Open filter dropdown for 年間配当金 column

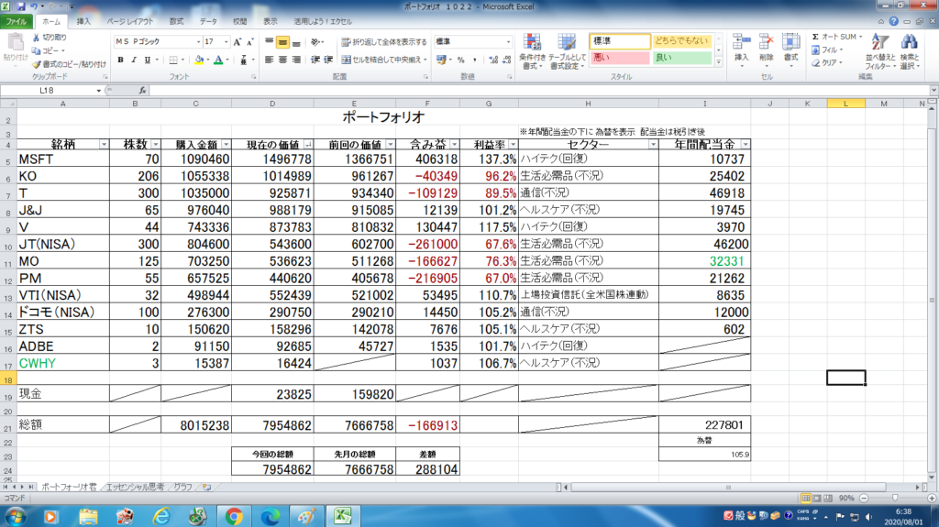(x=745, y=145)
